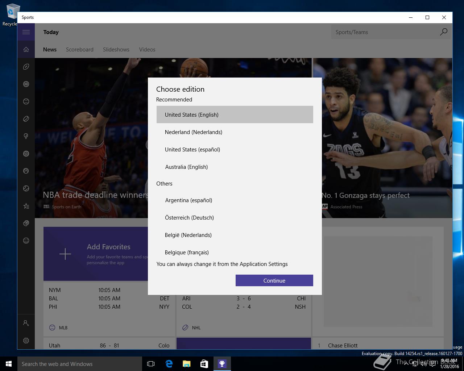Switch to the News tab
The height and width of the screenshot is (371, 464).
tap(50, 50)
